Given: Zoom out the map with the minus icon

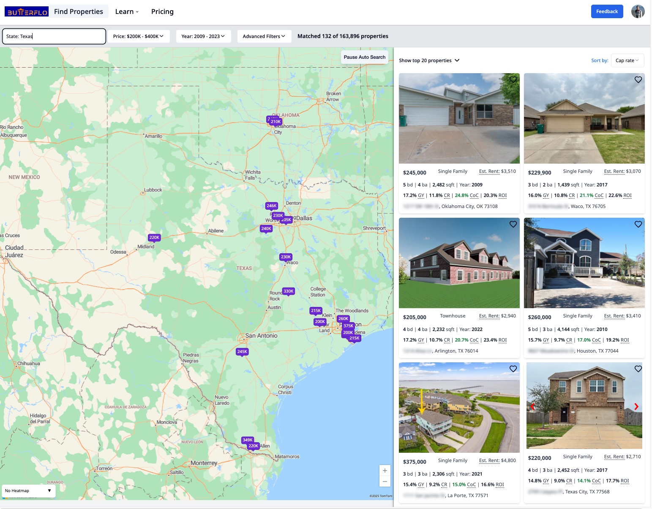Looking at the screenshot, I should tap(385, 481).
